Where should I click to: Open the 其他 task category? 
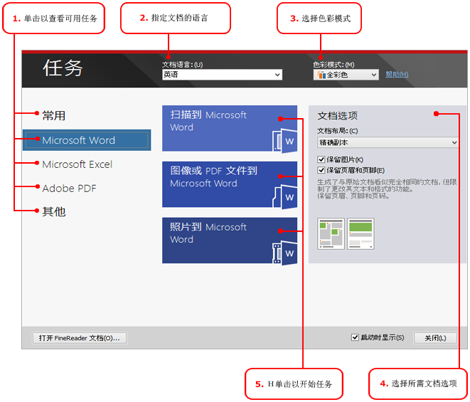(53, 211)
